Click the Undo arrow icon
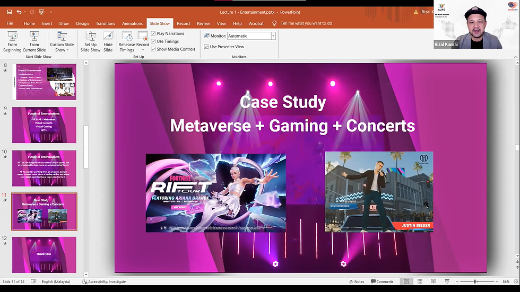Image resolution: width=520 pixels, height=292 pixels. tap(19, 12)
